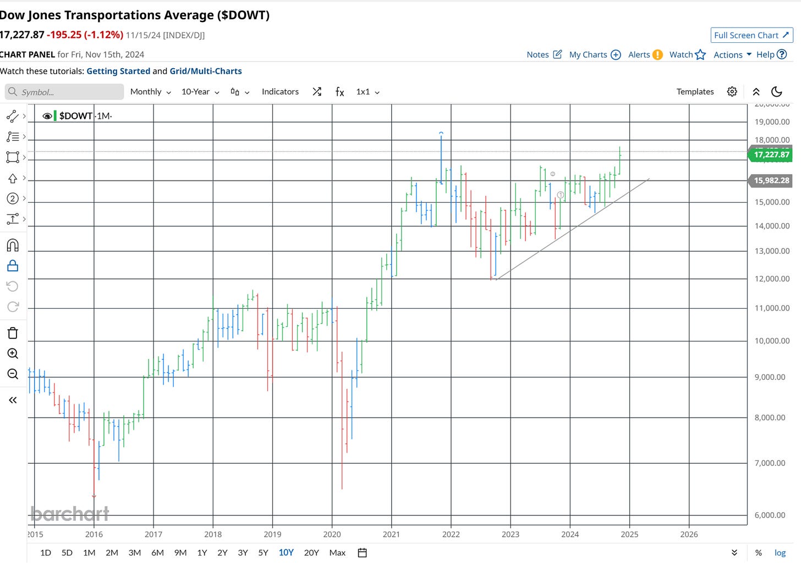Viewport: 801px width, 572px height.
Task: Click the Symbol search field
Action: (64, 92)
